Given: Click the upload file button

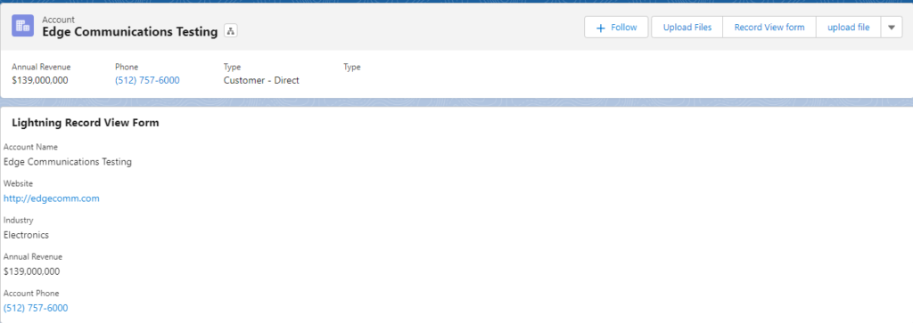Looking at the screenshot, I should point(849,28).
